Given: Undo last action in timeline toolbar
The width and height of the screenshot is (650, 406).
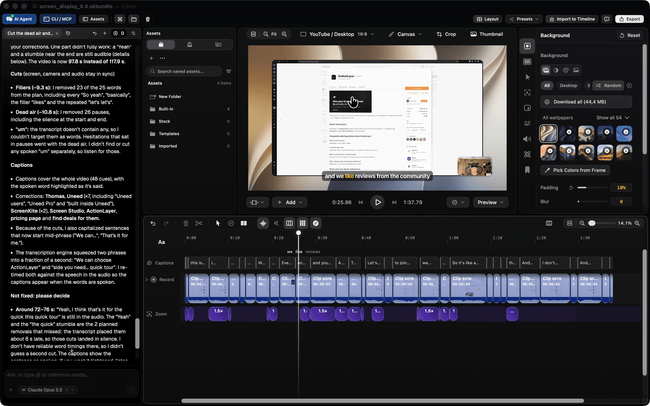Looking at the screenshot, I should click(153, 223).
